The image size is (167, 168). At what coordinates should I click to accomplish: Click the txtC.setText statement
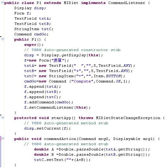pyautogui.click(x=62, y=160)
